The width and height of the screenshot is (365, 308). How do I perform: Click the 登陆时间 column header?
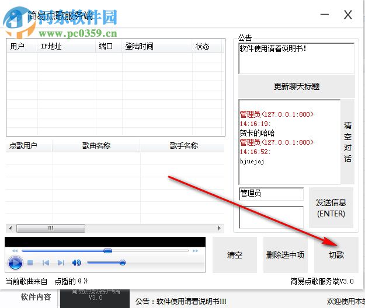click(x=157, y=46)
